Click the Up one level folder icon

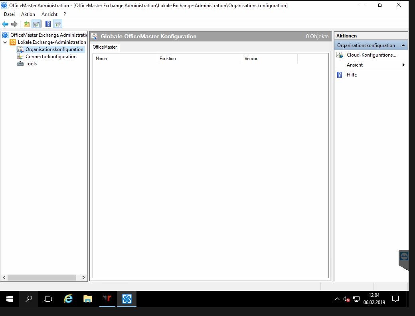[x=27, y=24]
